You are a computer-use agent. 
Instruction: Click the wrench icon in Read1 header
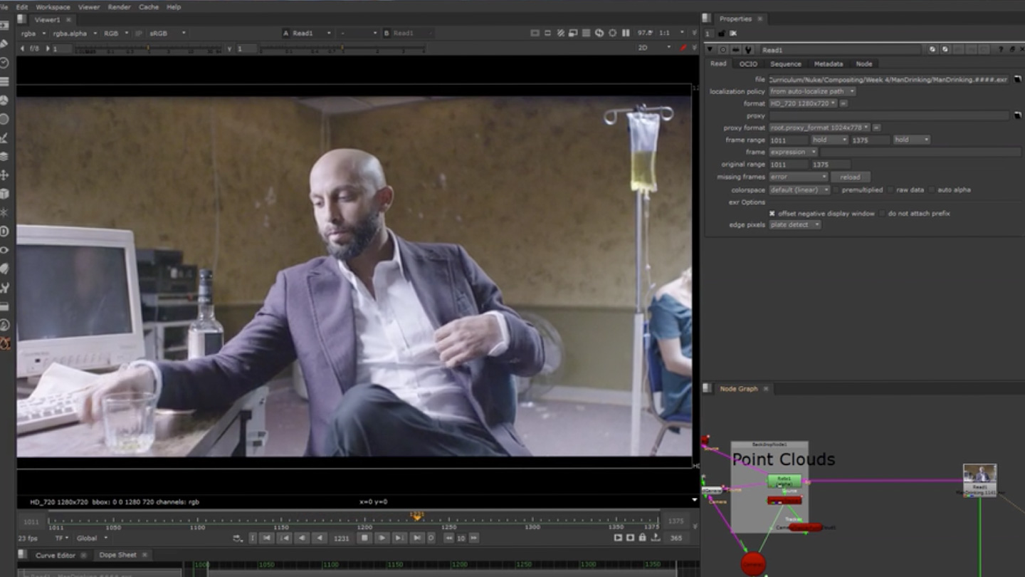748,50
